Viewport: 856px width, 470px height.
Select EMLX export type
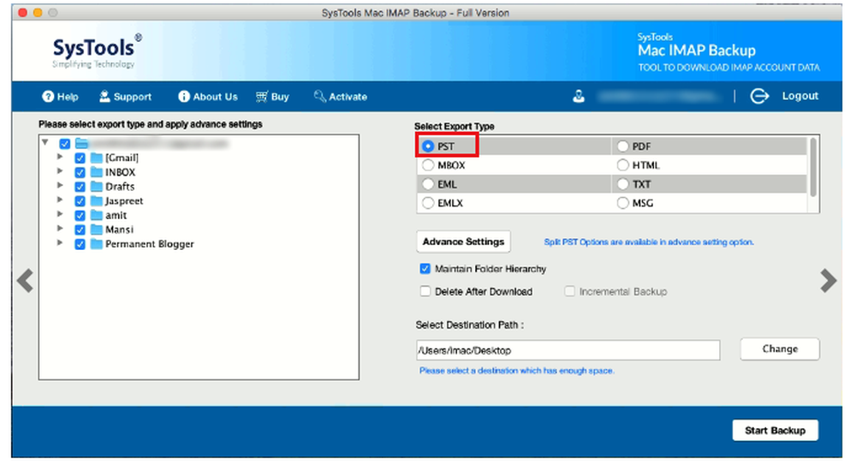428,203
